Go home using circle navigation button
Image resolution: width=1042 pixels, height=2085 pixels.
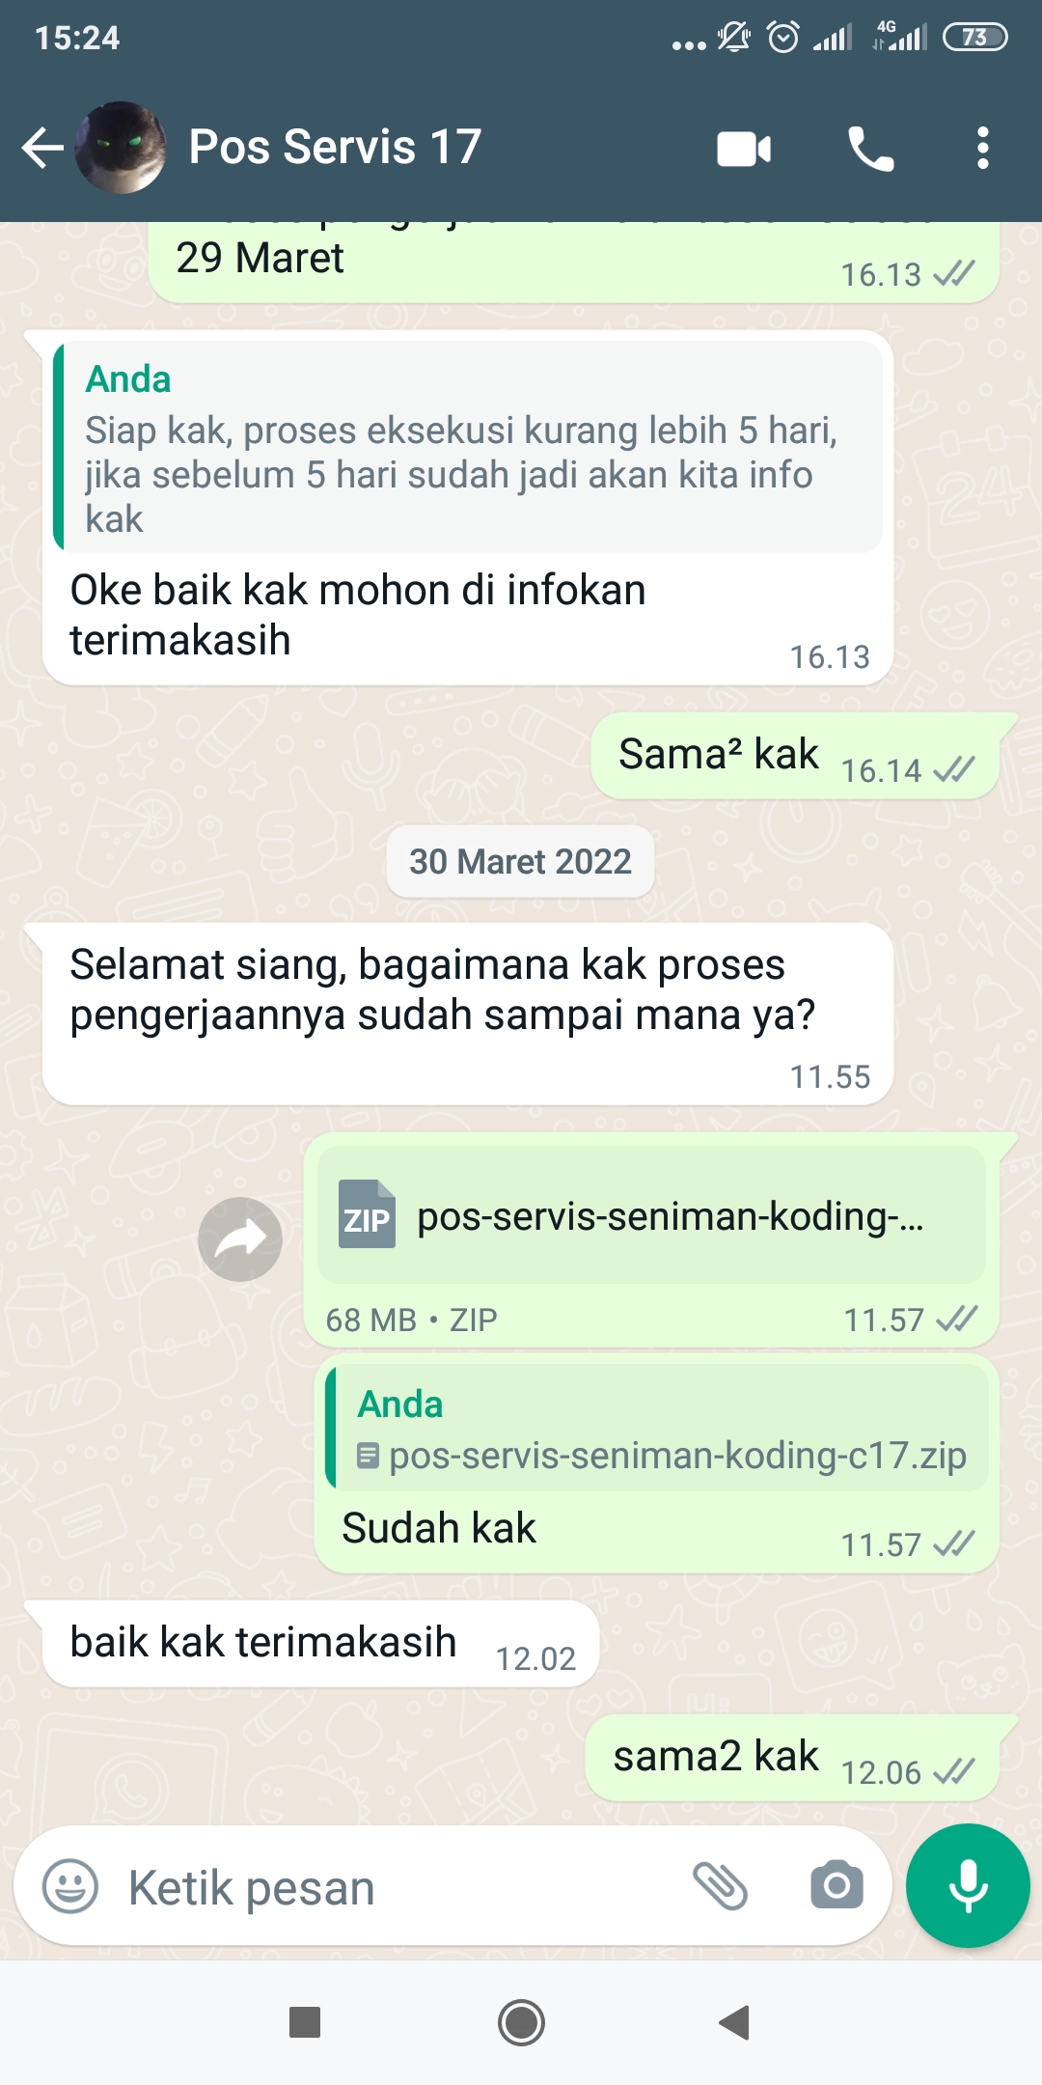[521, 2022]
